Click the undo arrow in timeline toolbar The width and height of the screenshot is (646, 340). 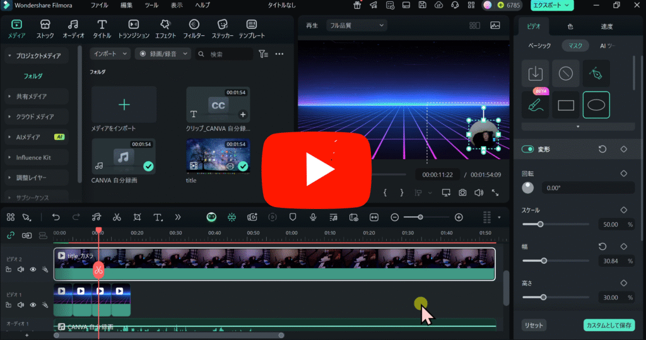(x=56, y=217)
